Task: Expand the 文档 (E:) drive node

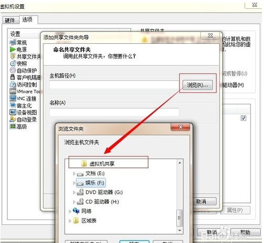Action: tap(74, 174)
